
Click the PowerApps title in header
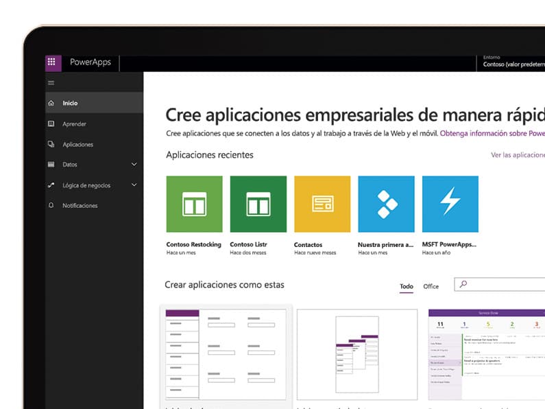pos(90,62)
